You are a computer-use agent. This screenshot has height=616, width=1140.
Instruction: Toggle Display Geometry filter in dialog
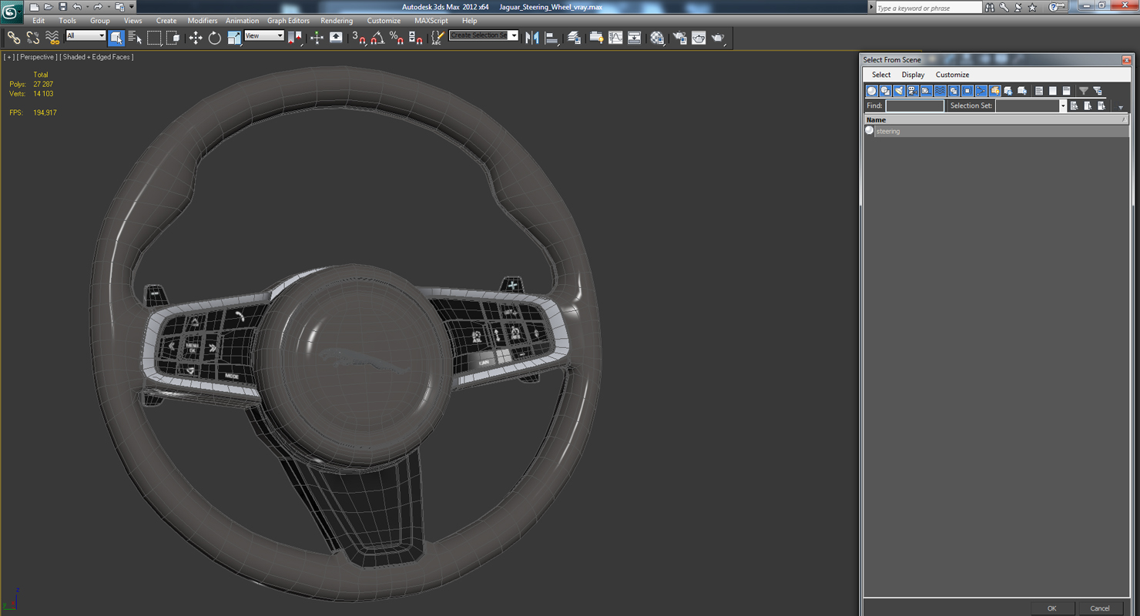pyautogui.click(x=872, y=91)
